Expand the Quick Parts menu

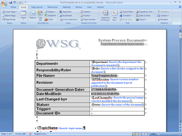pos(127,12)
